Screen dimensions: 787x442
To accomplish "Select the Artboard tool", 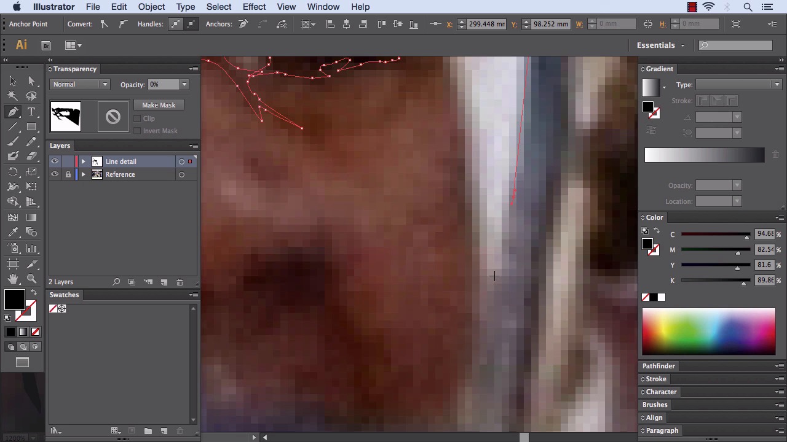I will (x=13, y=264).
